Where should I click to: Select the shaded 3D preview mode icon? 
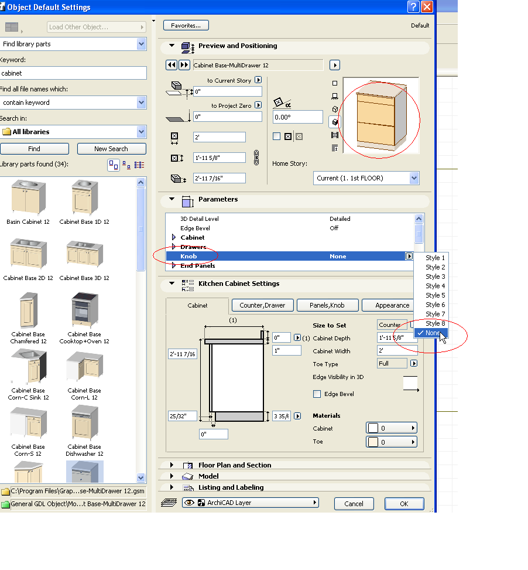pos(335,122)
